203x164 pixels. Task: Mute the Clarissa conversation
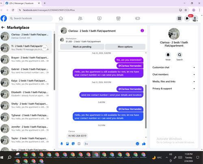168,55
